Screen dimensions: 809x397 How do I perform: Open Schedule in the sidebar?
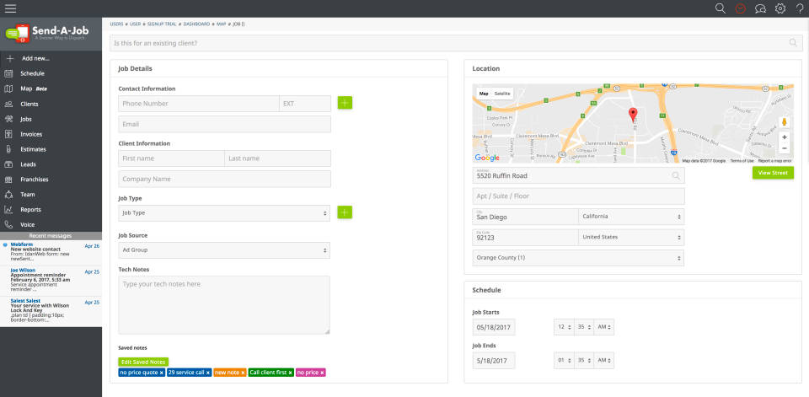[x=32, y=73]
